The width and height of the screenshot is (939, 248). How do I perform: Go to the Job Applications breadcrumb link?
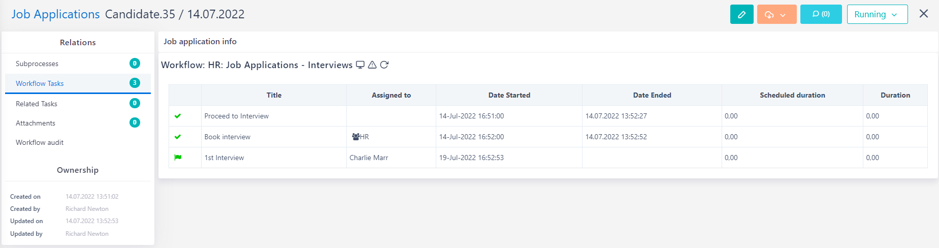[55, 14]
